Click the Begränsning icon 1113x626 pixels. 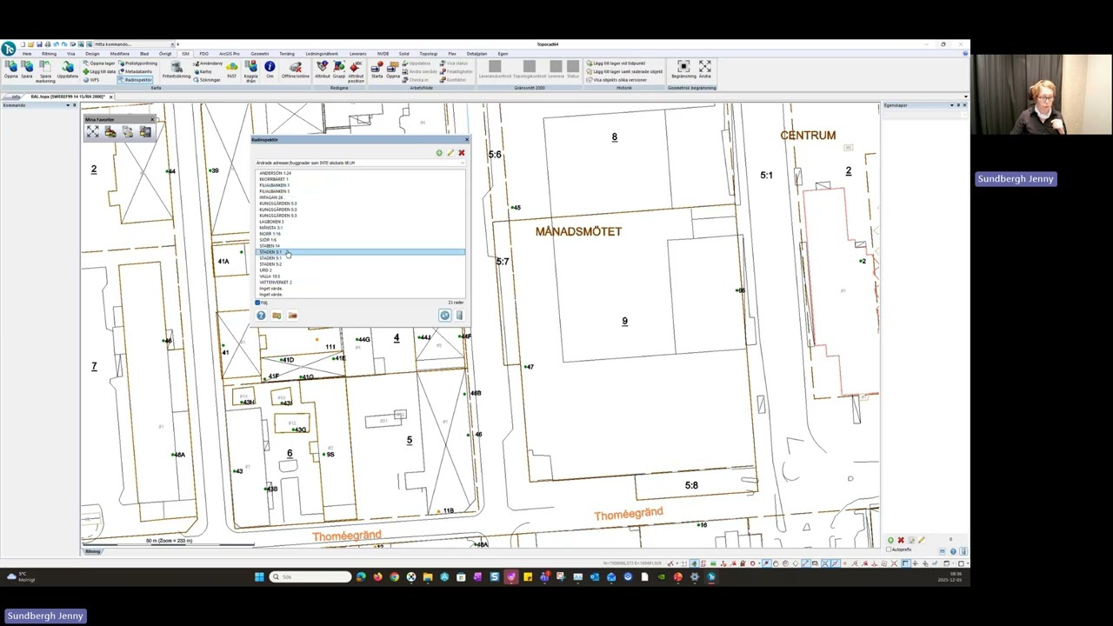[683, 69]
